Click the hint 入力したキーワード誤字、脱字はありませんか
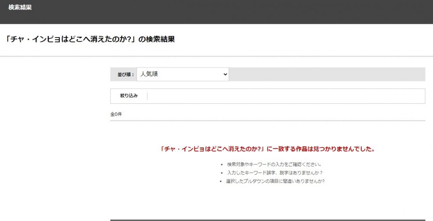 point(275,173)
